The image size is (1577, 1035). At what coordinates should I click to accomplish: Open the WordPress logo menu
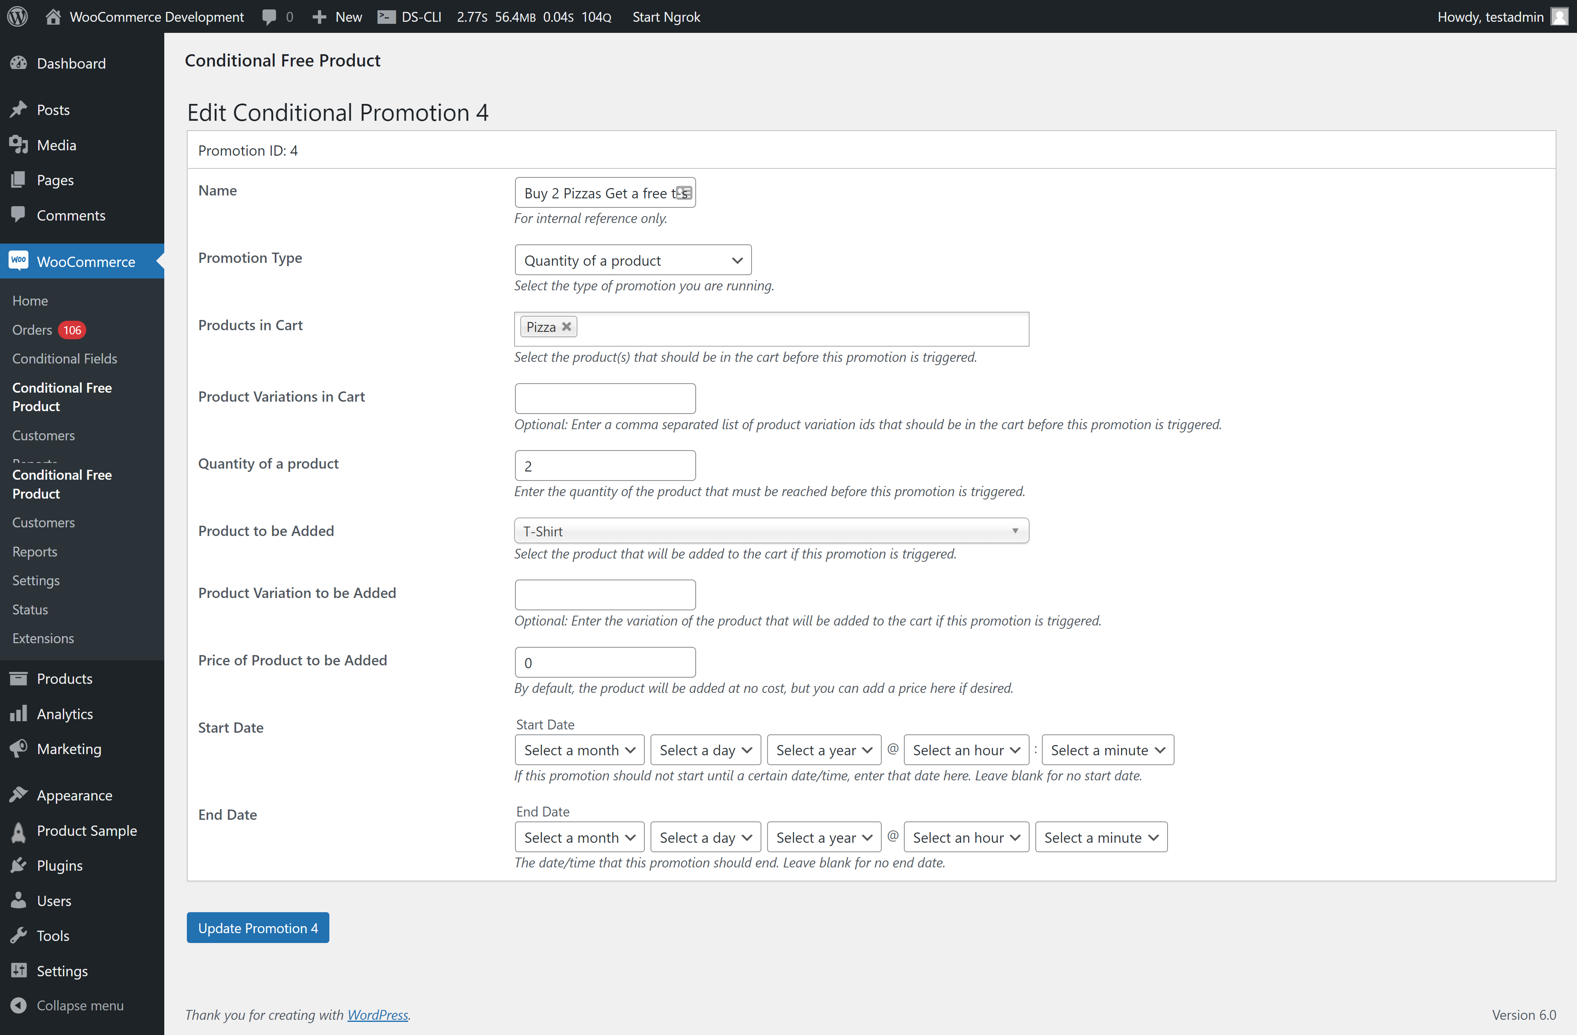[16, 16]
